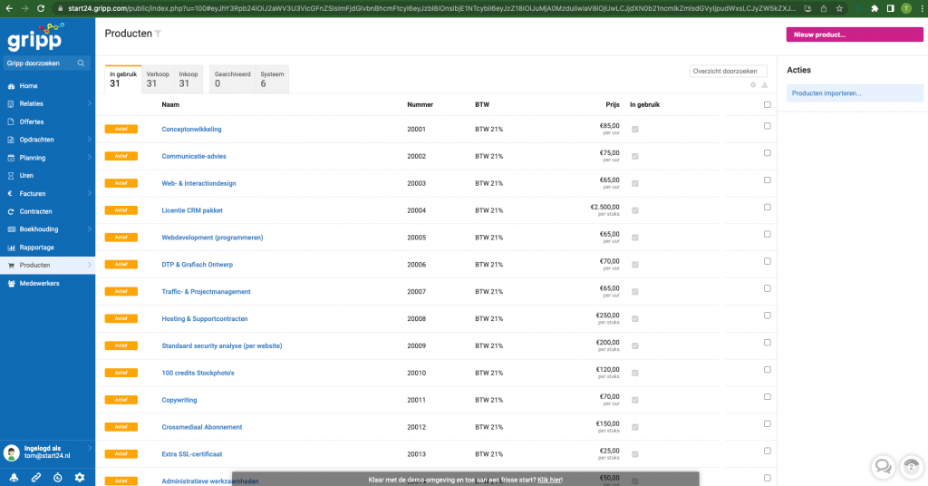928x486 pixels.
Task: Click the export download icon above the table
Action: pyautogui.click(x=764, y=85)
